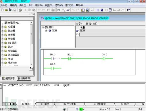Toggle the Overviews panel toolbar icon
The image size is (146, 111).
83,10
